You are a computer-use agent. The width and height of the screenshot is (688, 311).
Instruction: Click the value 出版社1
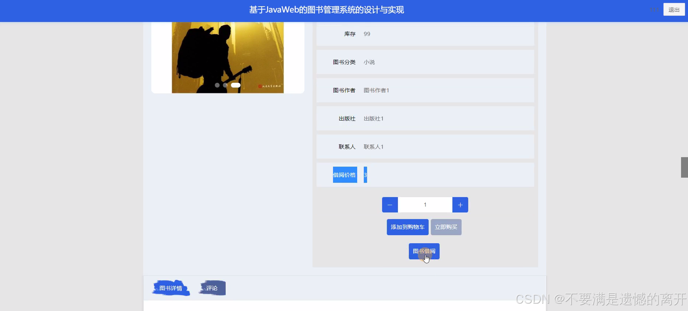373,119
